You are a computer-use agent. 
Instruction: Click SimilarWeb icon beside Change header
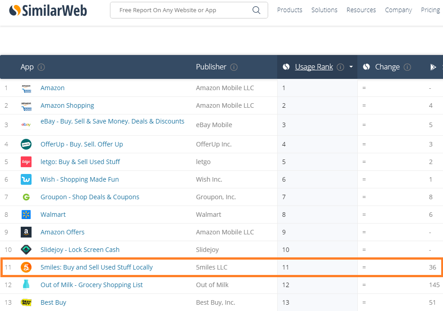(366, 67)
